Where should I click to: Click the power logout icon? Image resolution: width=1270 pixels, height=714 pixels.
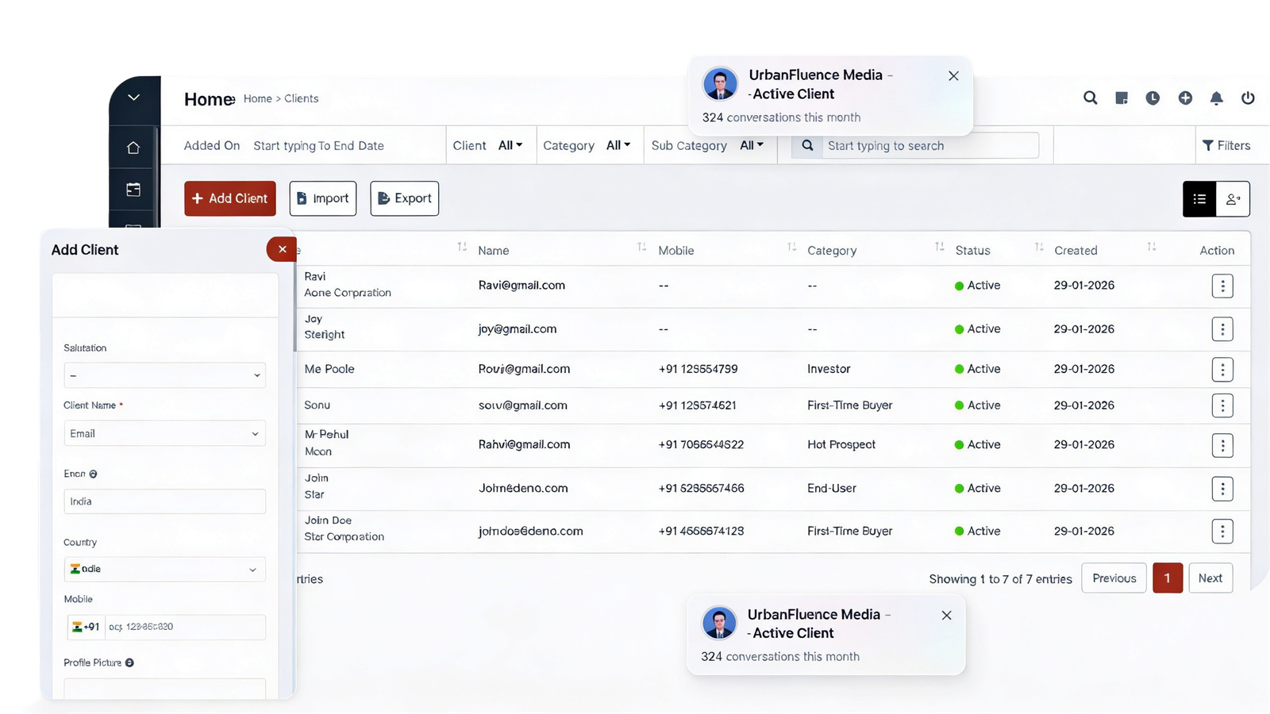point(1248,98)
